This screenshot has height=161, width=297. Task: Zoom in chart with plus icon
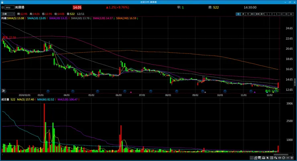[x=292, y=158]
